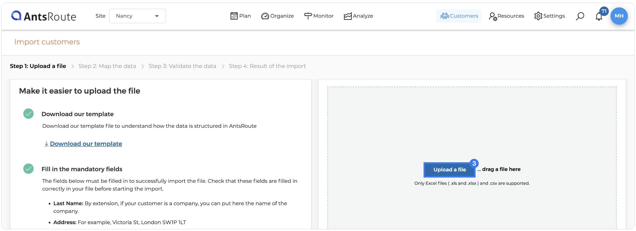Screen dimensions: 636x231
Task: Click the Import customers page title
Action: [47, 42]
